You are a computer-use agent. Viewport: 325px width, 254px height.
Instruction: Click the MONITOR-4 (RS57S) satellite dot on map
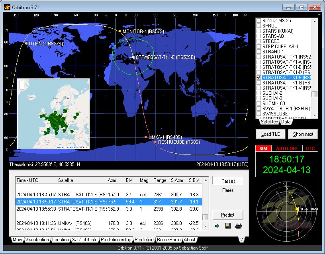[x=119, y=31]
